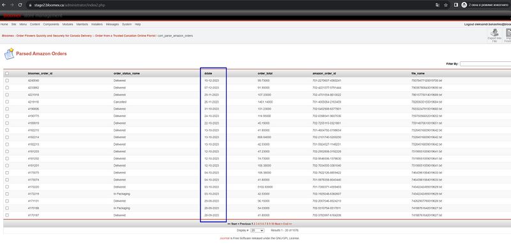Go to the Next results page

coord(278,224)
